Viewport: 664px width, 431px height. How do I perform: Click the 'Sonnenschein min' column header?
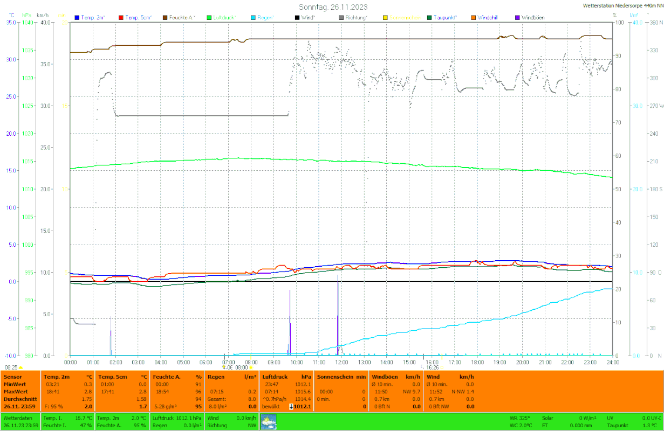(342, 377)
